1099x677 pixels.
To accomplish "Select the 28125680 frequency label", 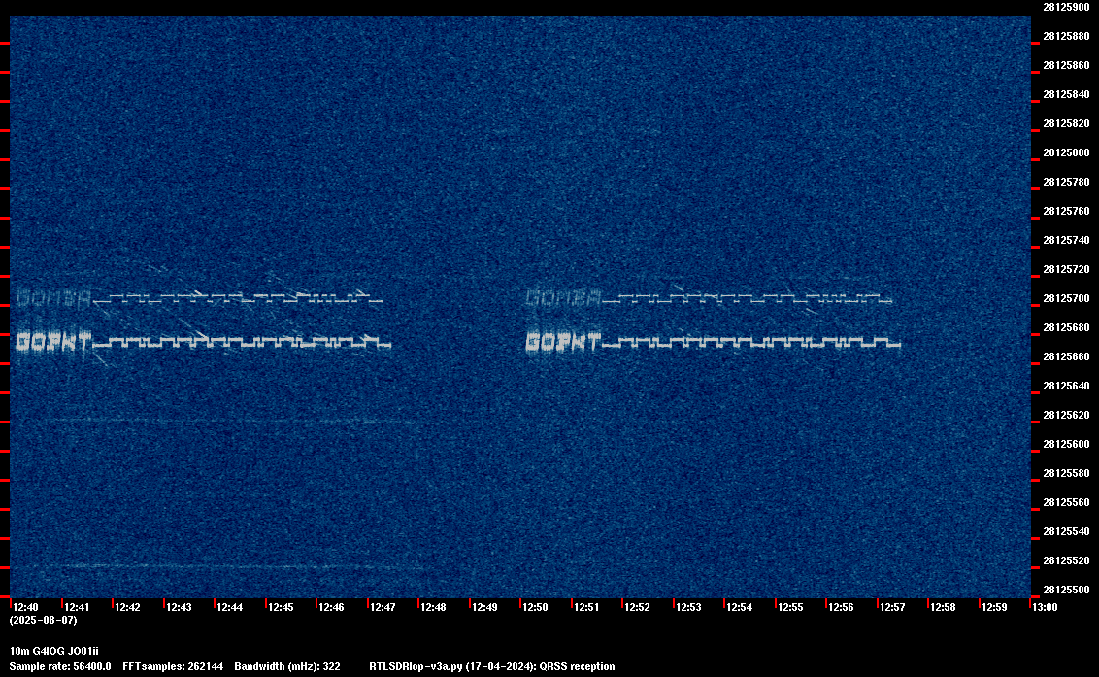I will 1067,327.
